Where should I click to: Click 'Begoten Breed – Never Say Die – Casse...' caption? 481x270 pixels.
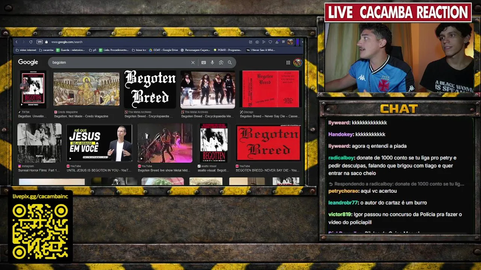(270, 116)
